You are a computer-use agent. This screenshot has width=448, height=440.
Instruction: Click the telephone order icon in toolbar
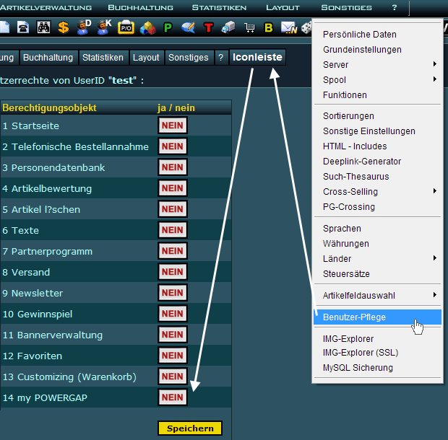coord(23,27)
